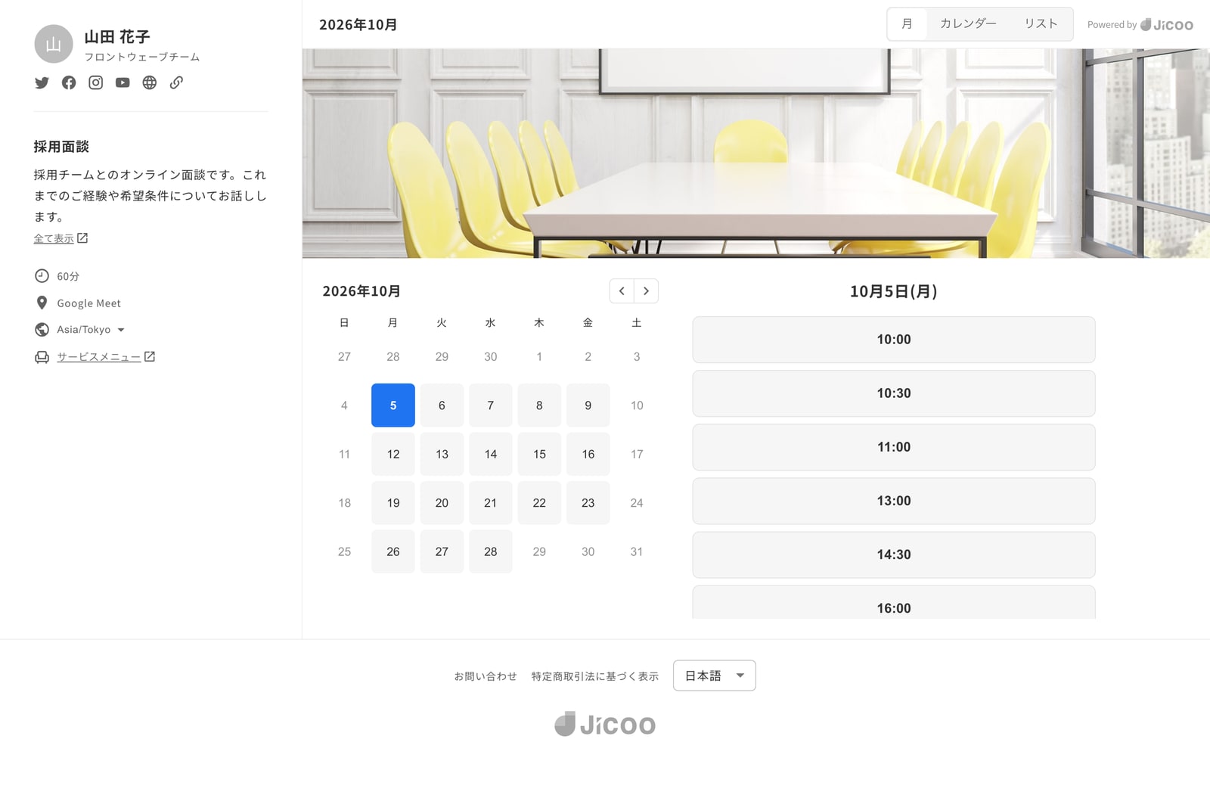Viewport: 1210px width, 795px height.
Task: Go to next month arrow
Action: pos(646,291)
